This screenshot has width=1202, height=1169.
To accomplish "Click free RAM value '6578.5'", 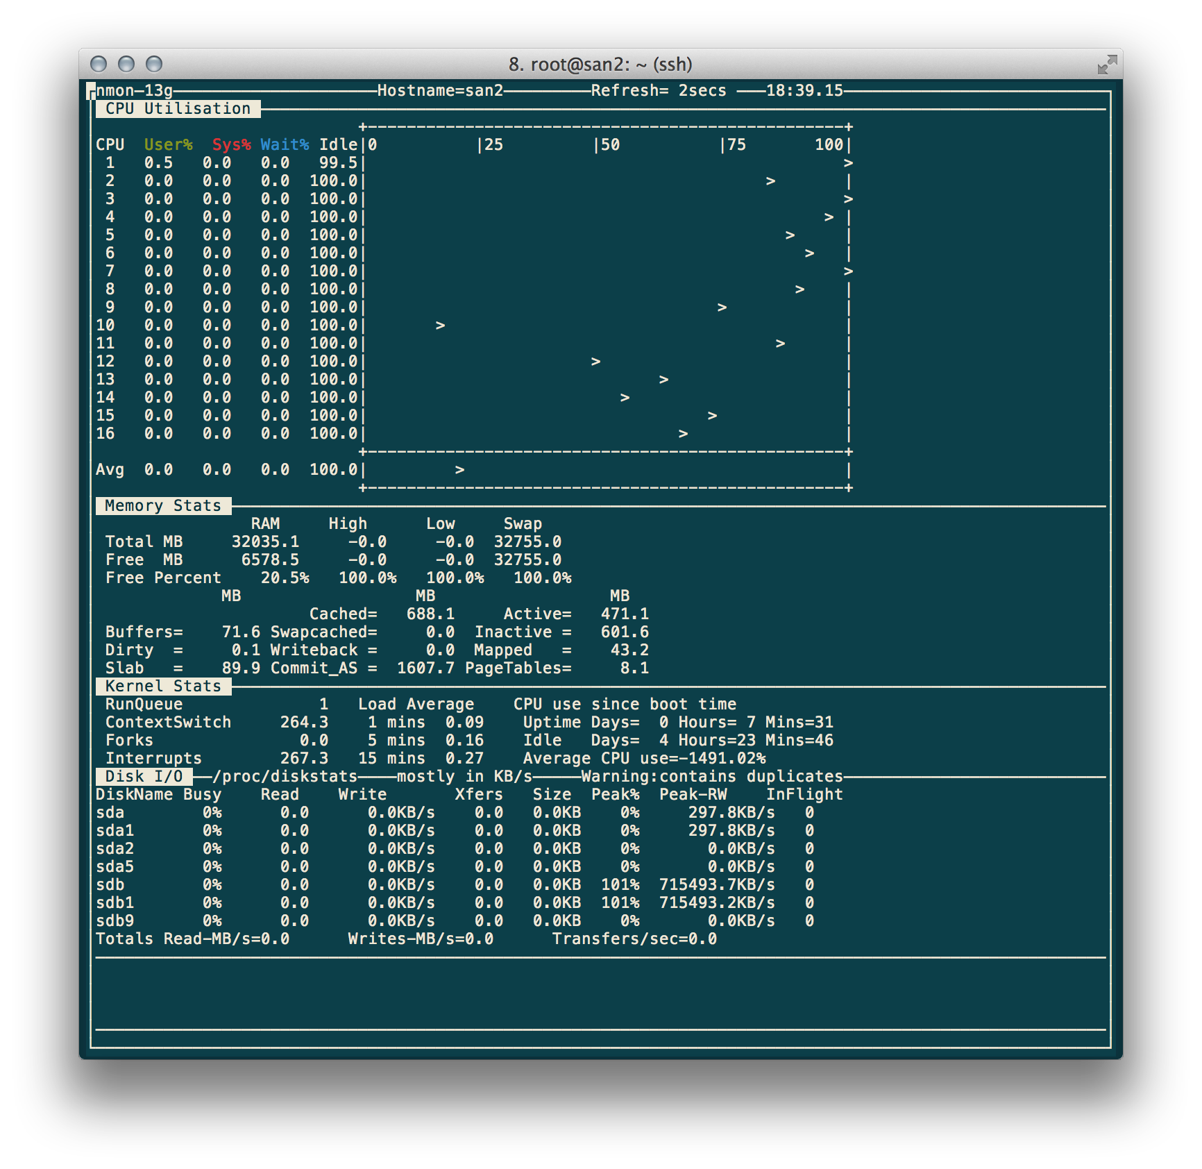I will [x=270, y=560].
